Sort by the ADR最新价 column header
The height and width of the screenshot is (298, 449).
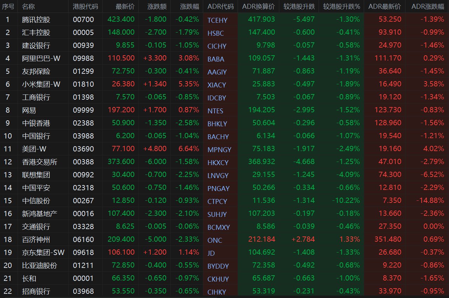pos(385,7)
